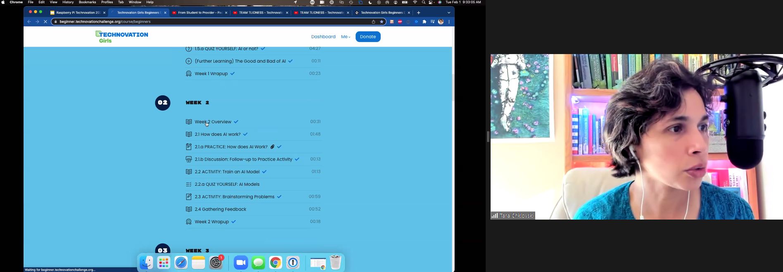783x272 pixels.
Task: Open Finder from the dock
Action: coord(146,263)
